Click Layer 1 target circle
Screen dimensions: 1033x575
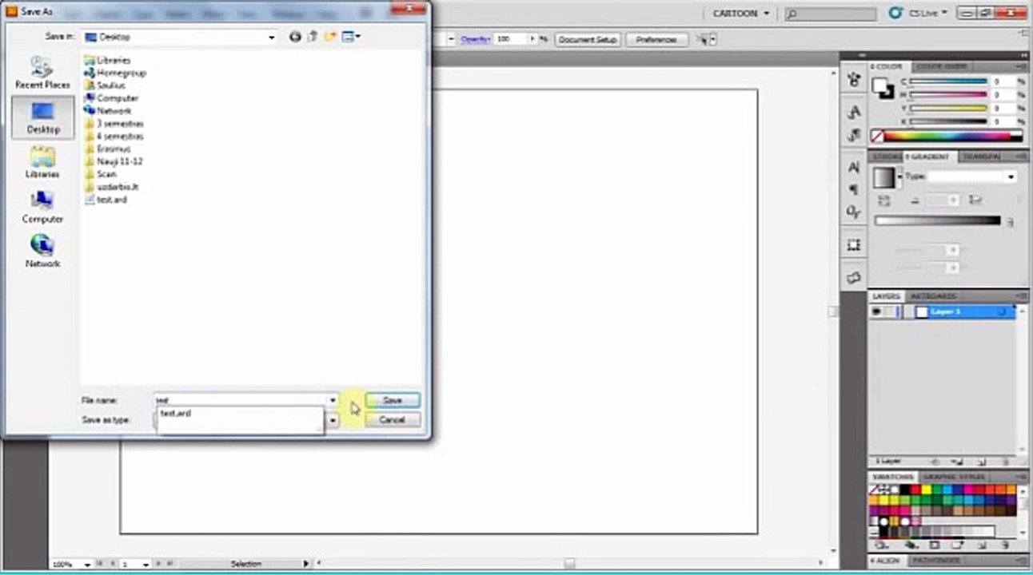pyautogui.click(x=1003, y=312)
